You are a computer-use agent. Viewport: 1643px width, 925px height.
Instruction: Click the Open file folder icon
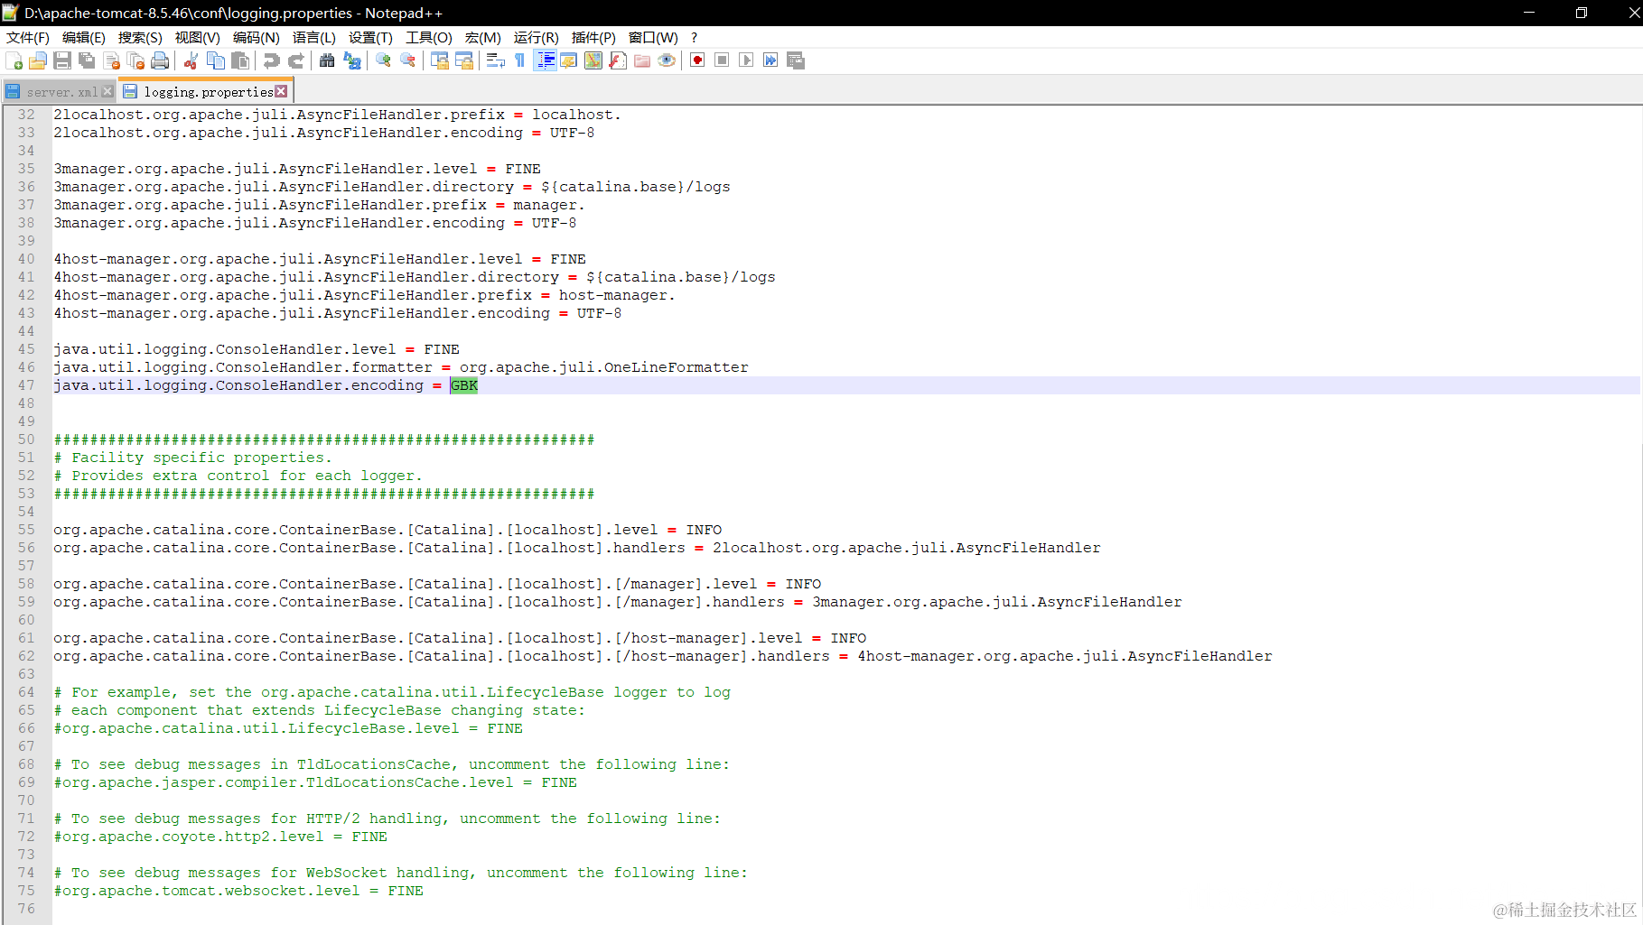[x=38, y=60]
